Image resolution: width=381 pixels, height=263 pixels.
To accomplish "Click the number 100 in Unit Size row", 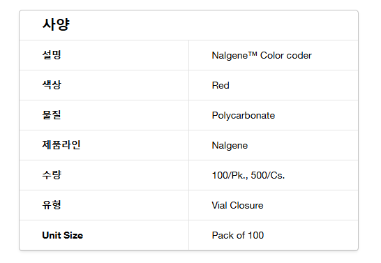I will coord(255,235).
